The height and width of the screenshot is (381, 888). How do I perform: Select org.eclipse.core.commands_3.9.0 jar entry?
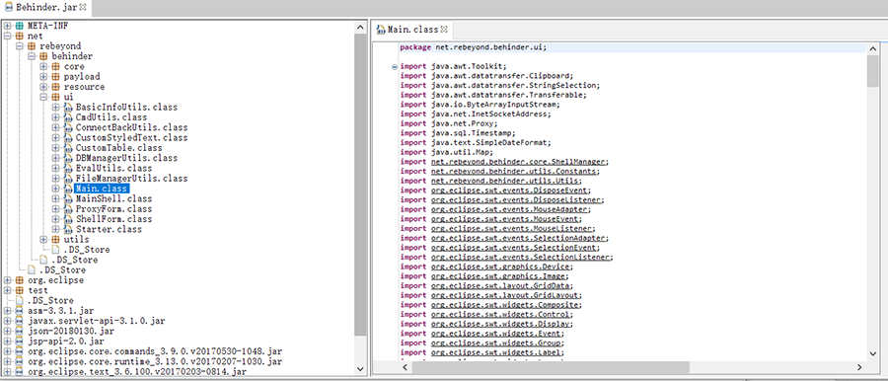pos(154,351)
